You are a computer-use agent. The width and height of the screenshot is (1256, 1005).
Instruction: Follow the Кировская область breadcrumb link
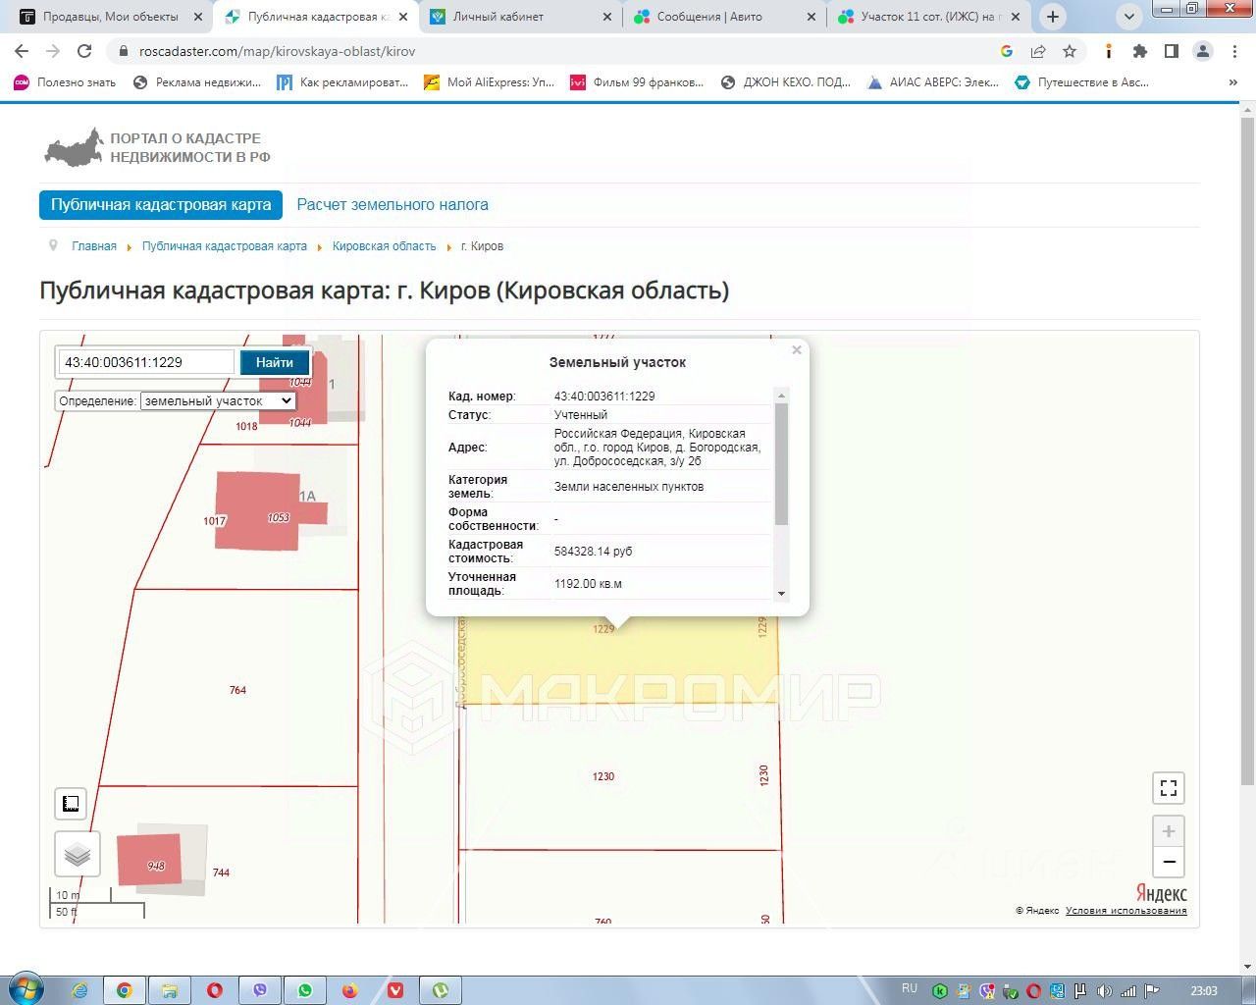coord(384,246)
